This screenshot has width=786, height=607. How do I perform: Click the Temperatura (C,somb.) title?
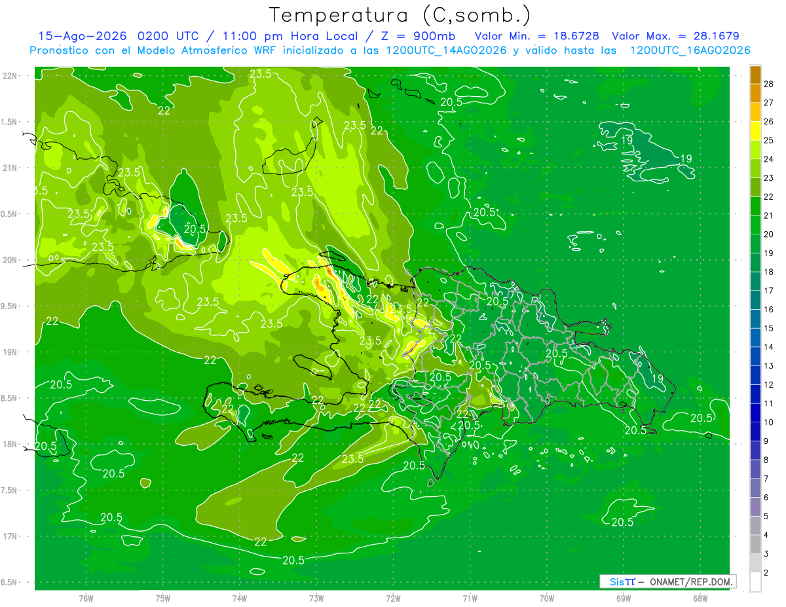coord(400,14)
